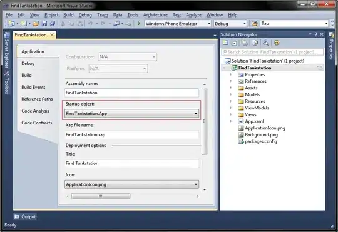Expand the References node
338x232 pixels.
231,81
